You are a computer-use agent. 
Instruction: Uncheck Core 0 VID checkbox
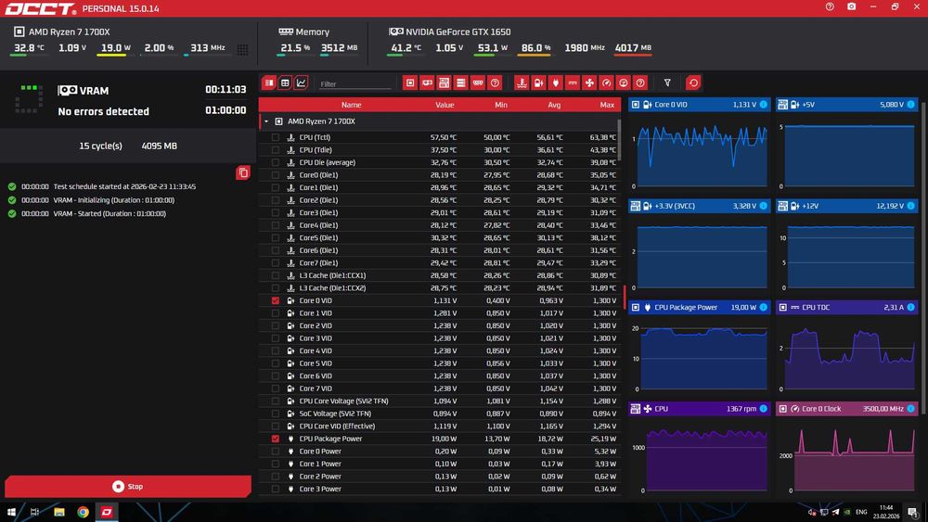coord(276,300)
